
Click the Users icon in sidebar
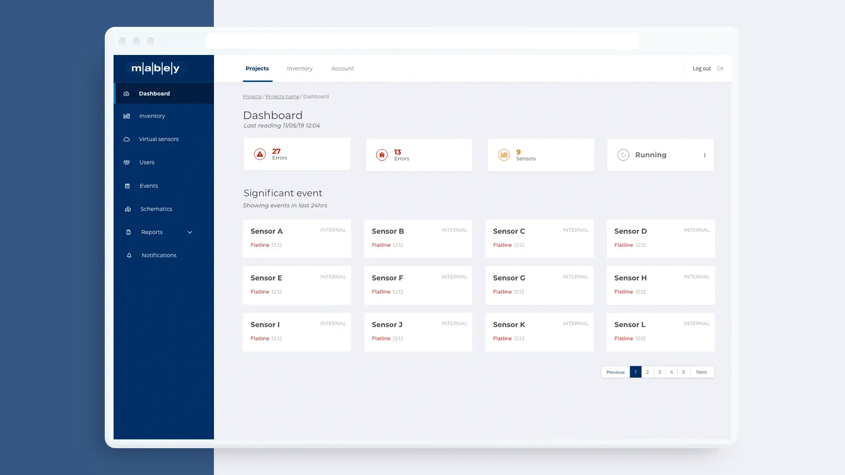tap(127, 162)
